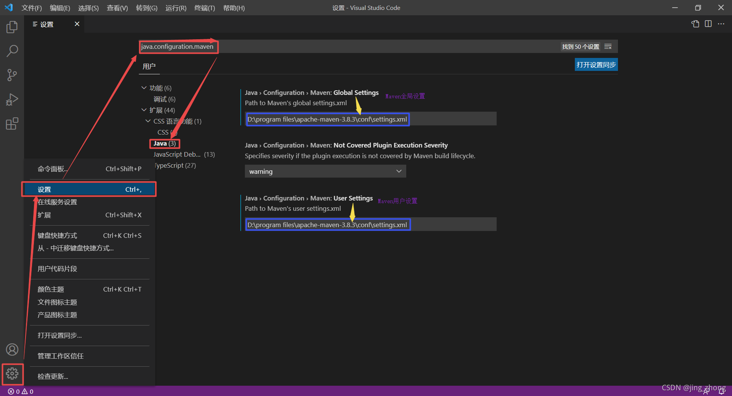Click the Maven Global Settings path field
The height and width of the screenshot is (396, 732).
pyautogui.click(x=371, y=119)
